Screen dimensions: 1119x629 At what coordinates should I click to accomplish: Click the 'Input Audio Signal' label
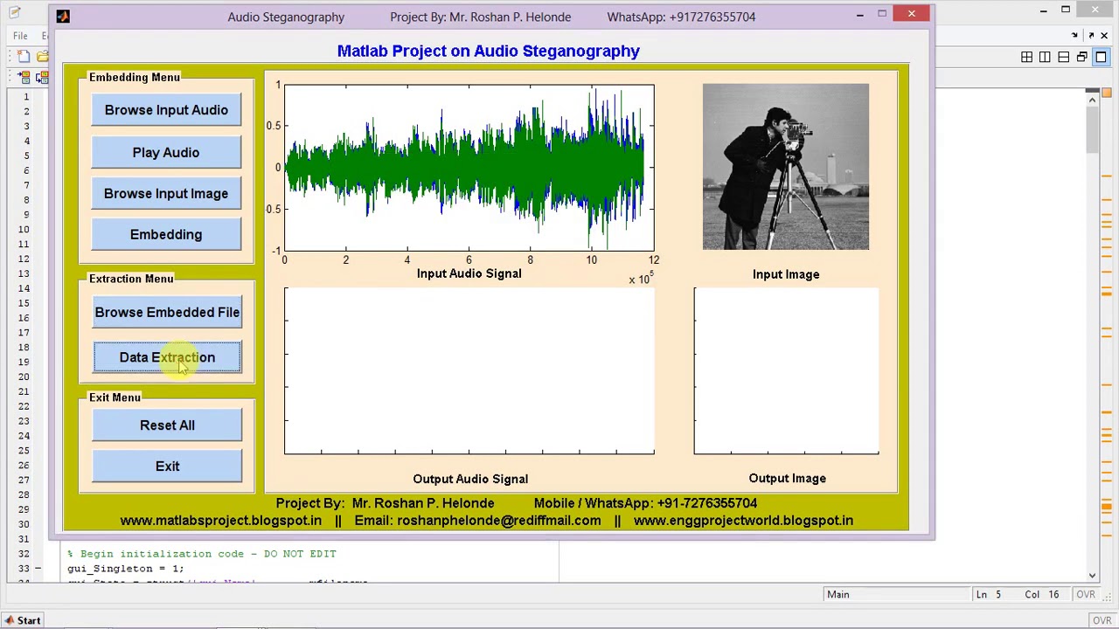coord(469,274)
